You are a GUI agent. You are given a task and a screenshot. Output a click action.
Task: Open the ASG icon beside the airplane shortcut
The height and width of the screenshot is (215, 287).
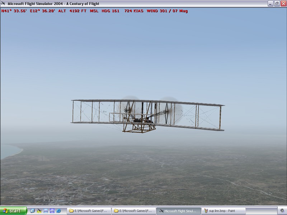pyautogui.click(x=46, y=211)
